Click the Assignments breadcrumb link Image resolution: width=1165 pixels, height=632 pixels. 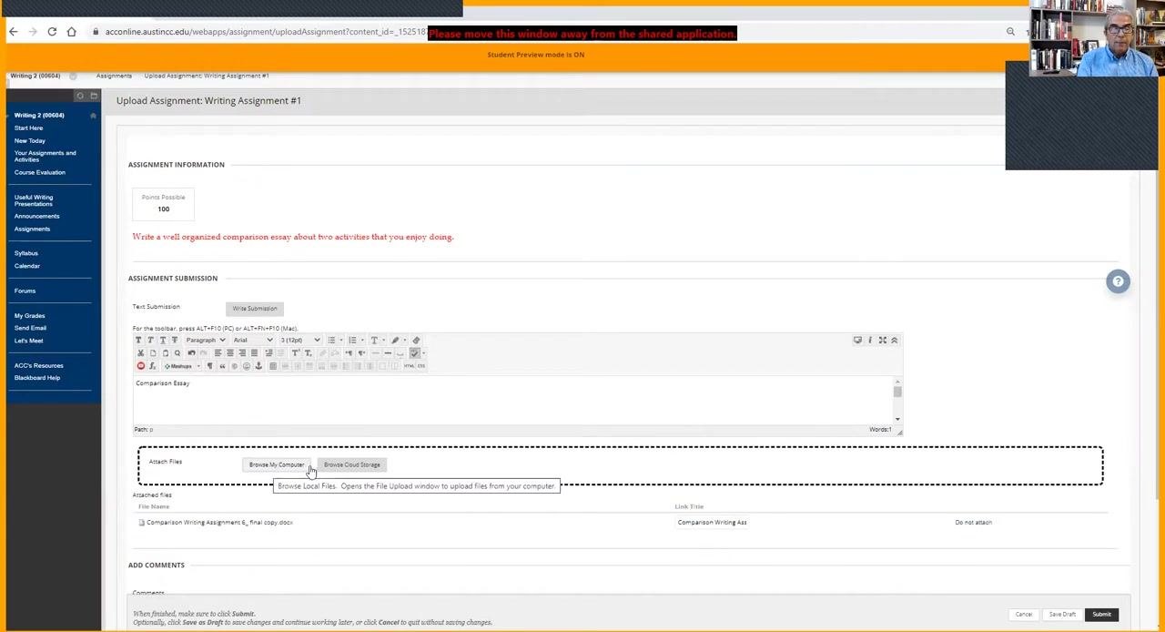click(x=114, y=76)
